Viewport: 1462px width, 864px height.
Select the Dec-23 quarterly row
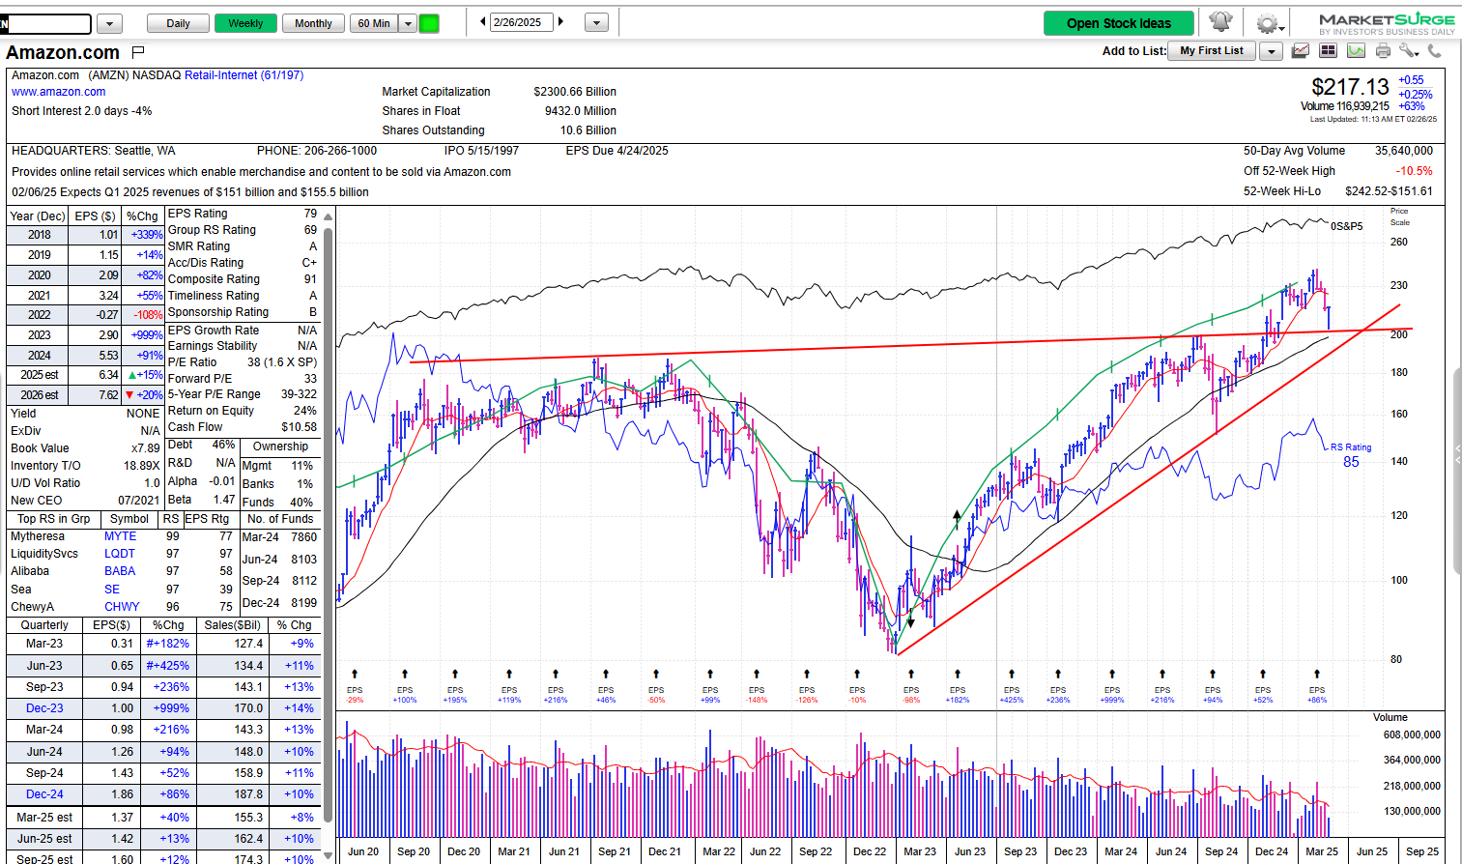[162, 708]
